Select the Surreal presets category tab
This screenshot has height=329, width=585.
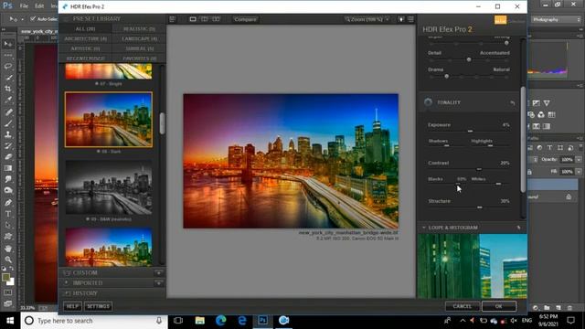click(139, 48)
